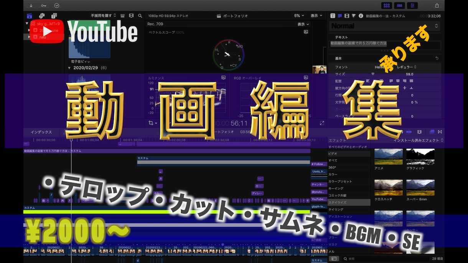Image resolution: width=468 pixels, height=263 pixels.
Task: Open the Video inspector filmstrip icon
Action: (347, 16)
